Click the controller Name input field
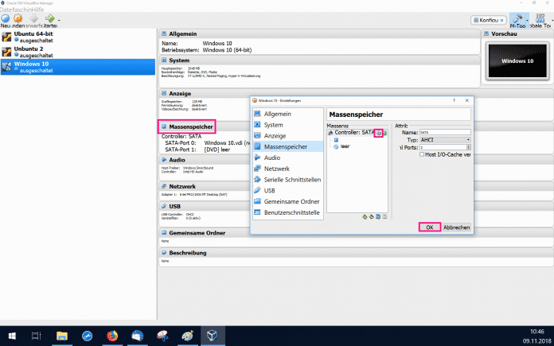The image size is (554, 346). tap(444, 132)
